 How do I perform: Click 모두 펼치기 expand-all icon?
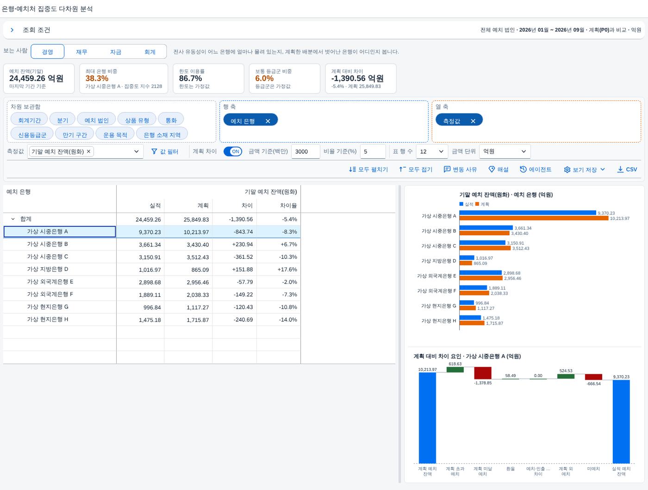353,170
